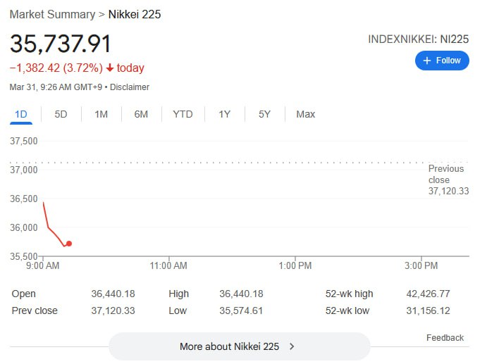Switch to the YTD chart view
Image resolution: width=487 pixels, height=364 pixels.
point(183,114)
